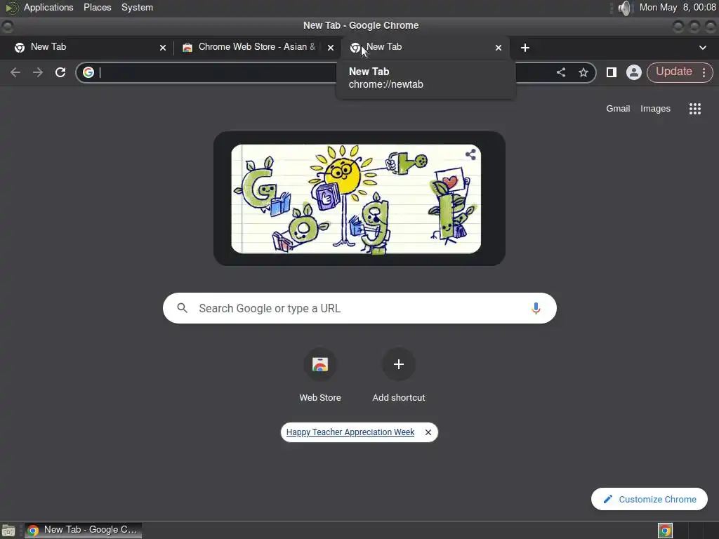Open a new tab with plus button
Image resolution: width=719 pixels, height=539 pixels.
[x=525, y=48]
